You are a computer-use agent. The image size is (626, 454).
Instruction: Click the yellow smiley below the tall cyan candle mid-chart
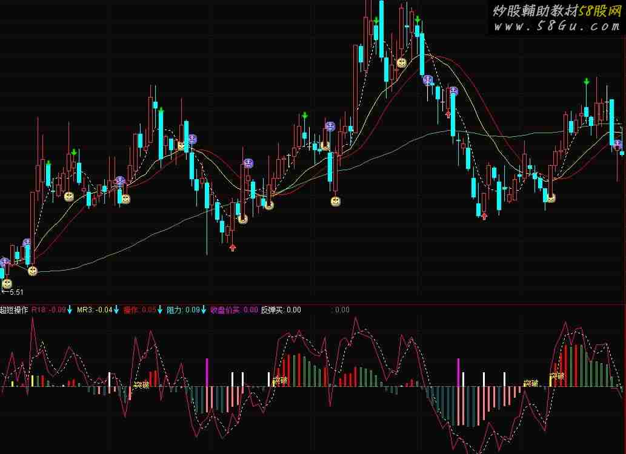(x=335, y=202)
